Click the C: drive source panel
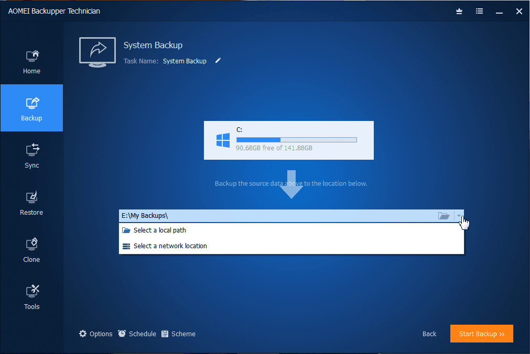 [x=289, y=140]
